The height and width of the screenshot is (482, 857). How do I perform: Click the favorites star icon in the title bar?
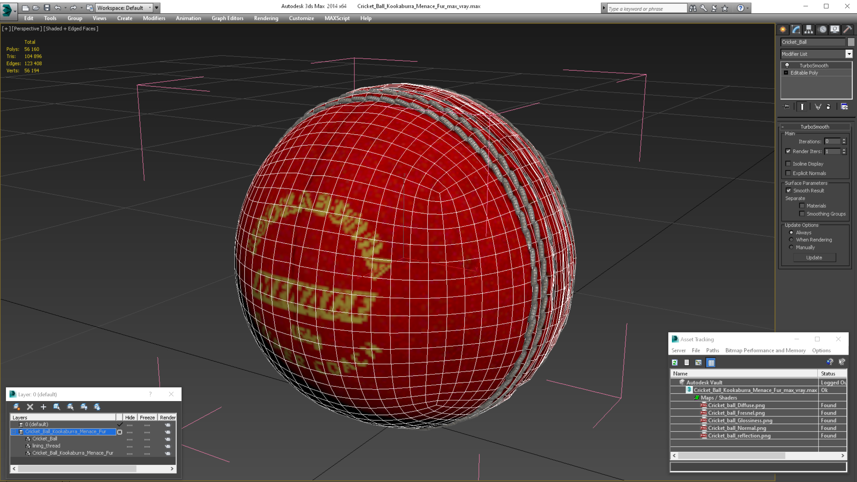[x=725, y=8]
